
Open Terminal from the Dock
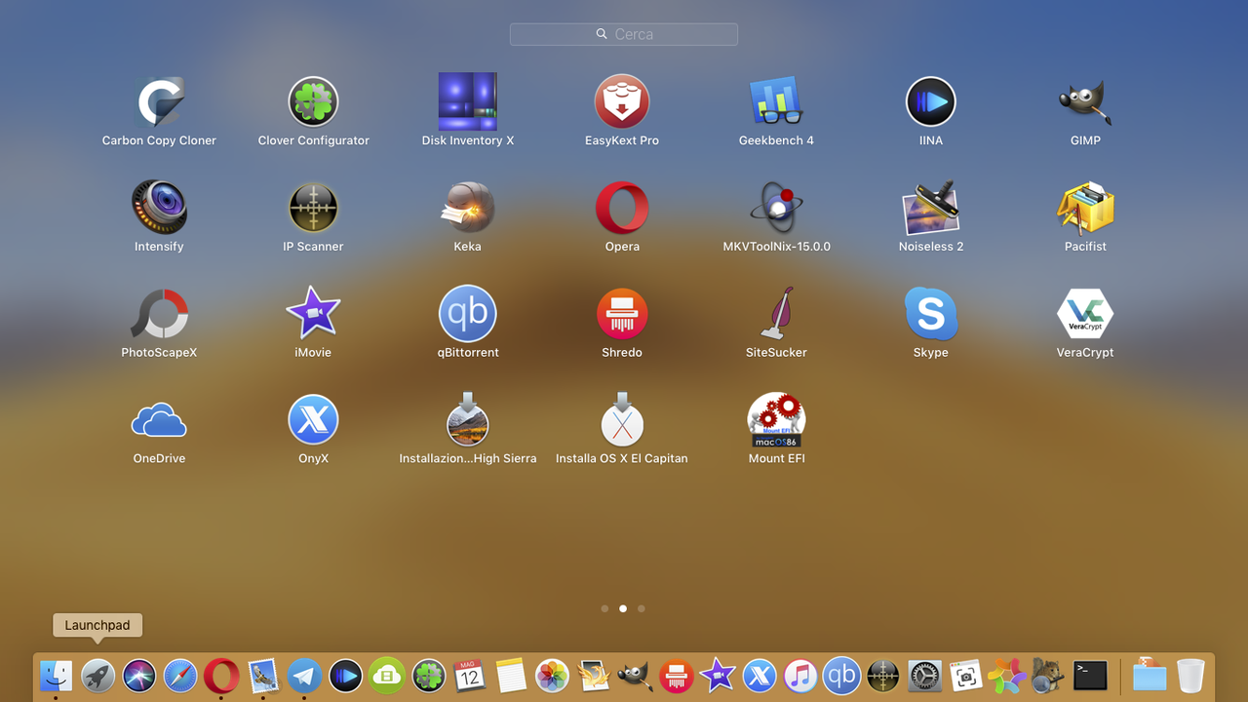click(1090, 675)
